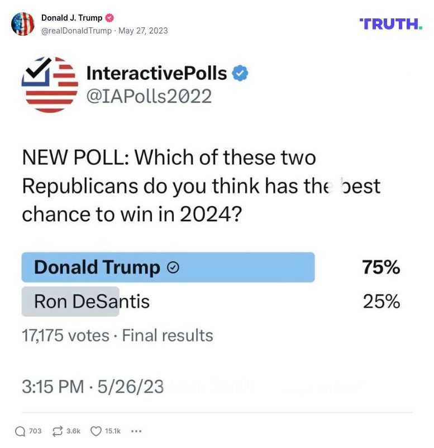Click the blue verified checkmark beside InteractivePolls
This screenshot has height=448, width=434.
tap(239, 72)
